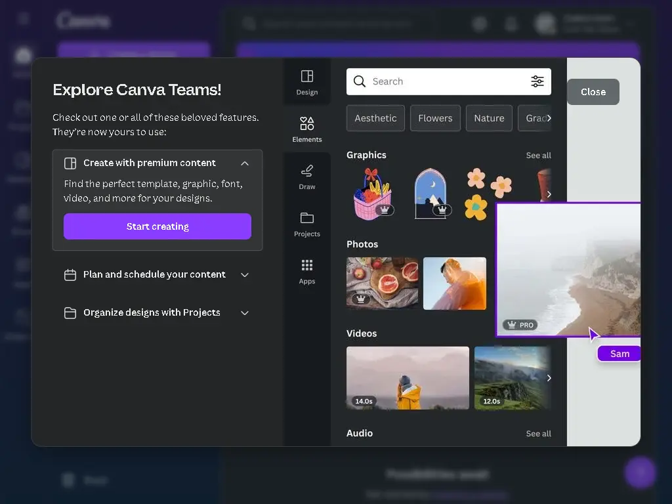Collapse Create with premium content section
Screen dimensions: 672x504
coord(245,163)
